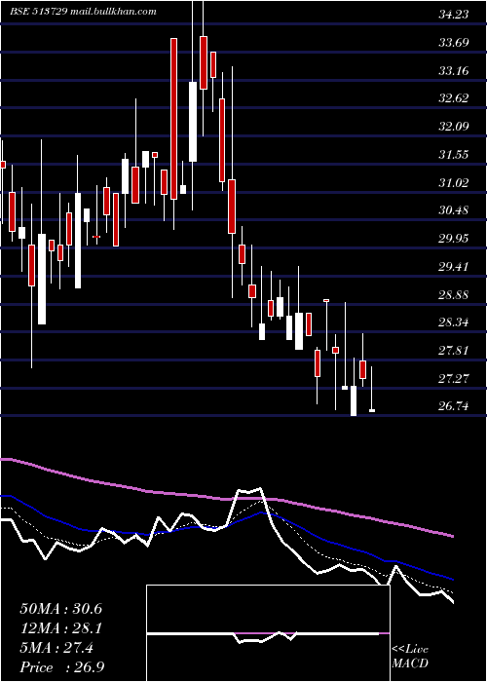
Task: Click the BSE 513729 mail.bullkhan.com header text
Action: [84, 12]
